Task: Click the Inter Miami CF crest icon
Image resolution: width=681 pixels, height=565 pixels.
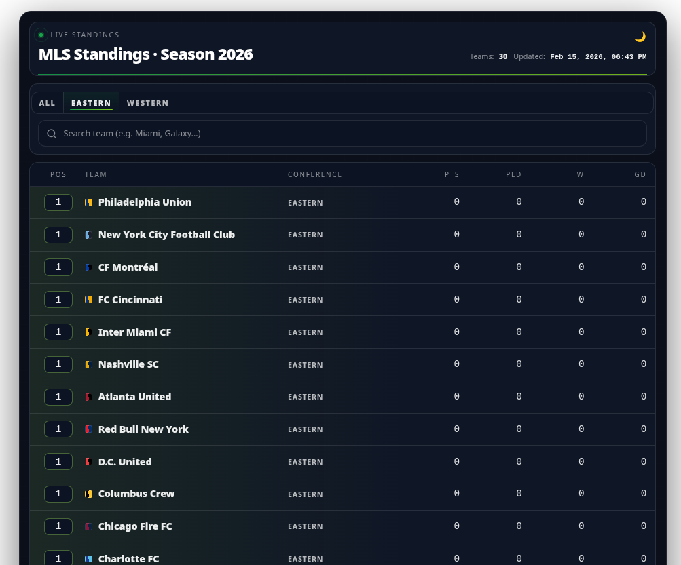Action: tap(88, 332)
